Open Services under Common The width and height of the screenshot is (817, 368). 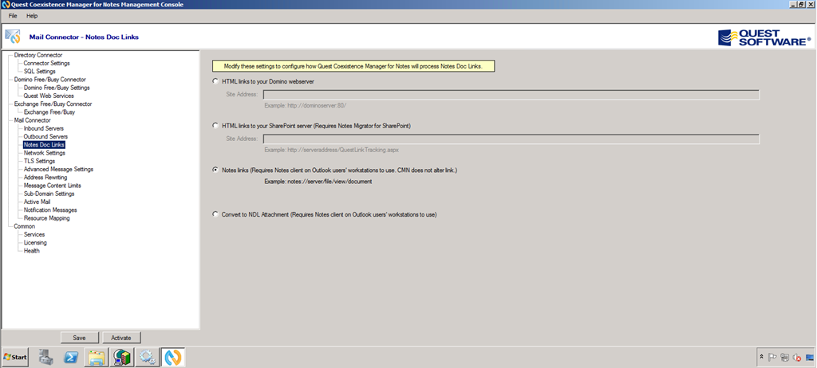[34, 234]
